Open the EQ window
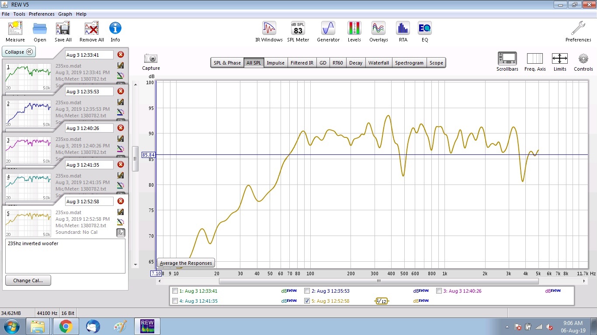The height and width of the screenshot is (335, 597). point(424,29)
